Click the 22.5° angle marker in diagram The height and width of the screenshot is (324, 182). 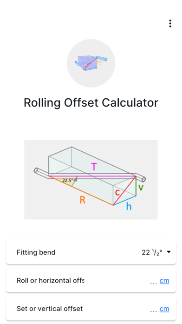[x=68, y=181]
